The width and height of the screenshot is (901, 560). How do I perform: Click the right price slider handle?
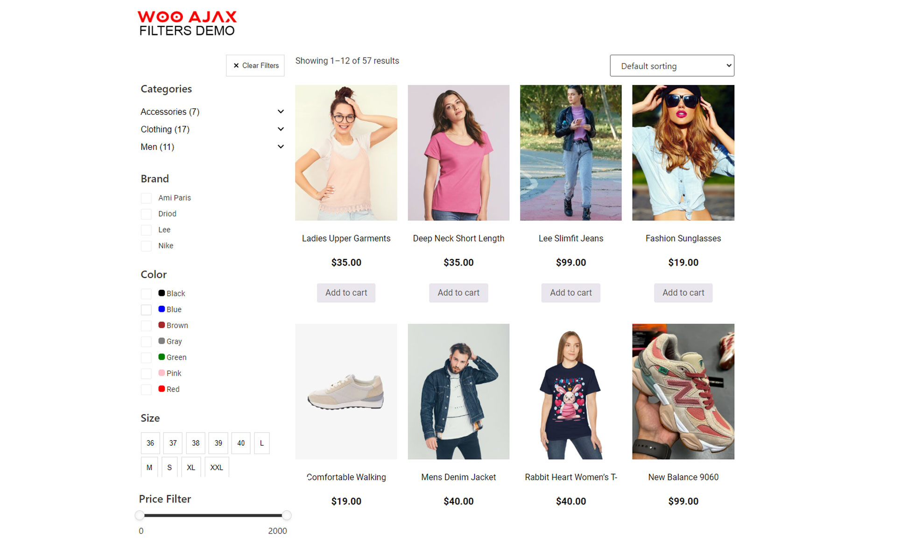[x=287, y=516]
